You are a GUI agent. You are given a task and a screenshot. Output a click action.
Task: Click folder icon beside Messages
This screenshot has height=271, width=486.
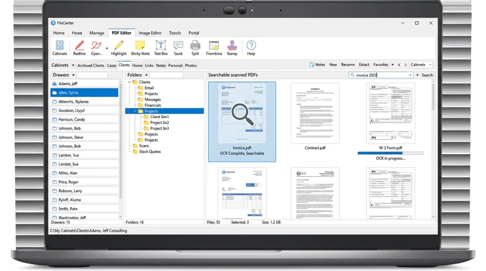[x=140, y=100]
